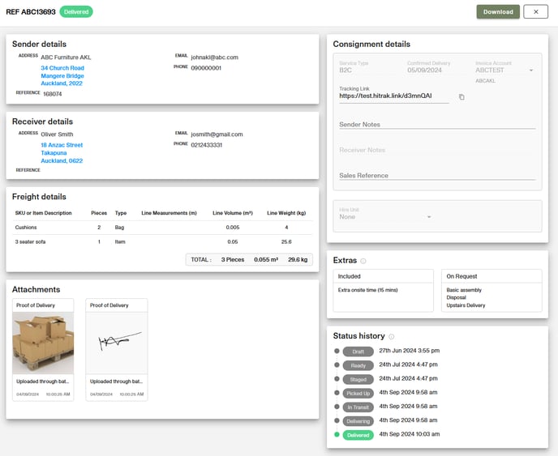Viewport: 558px width, 456px height.
Task: Close the consignment detail dialog
Action: coord(535,11)
